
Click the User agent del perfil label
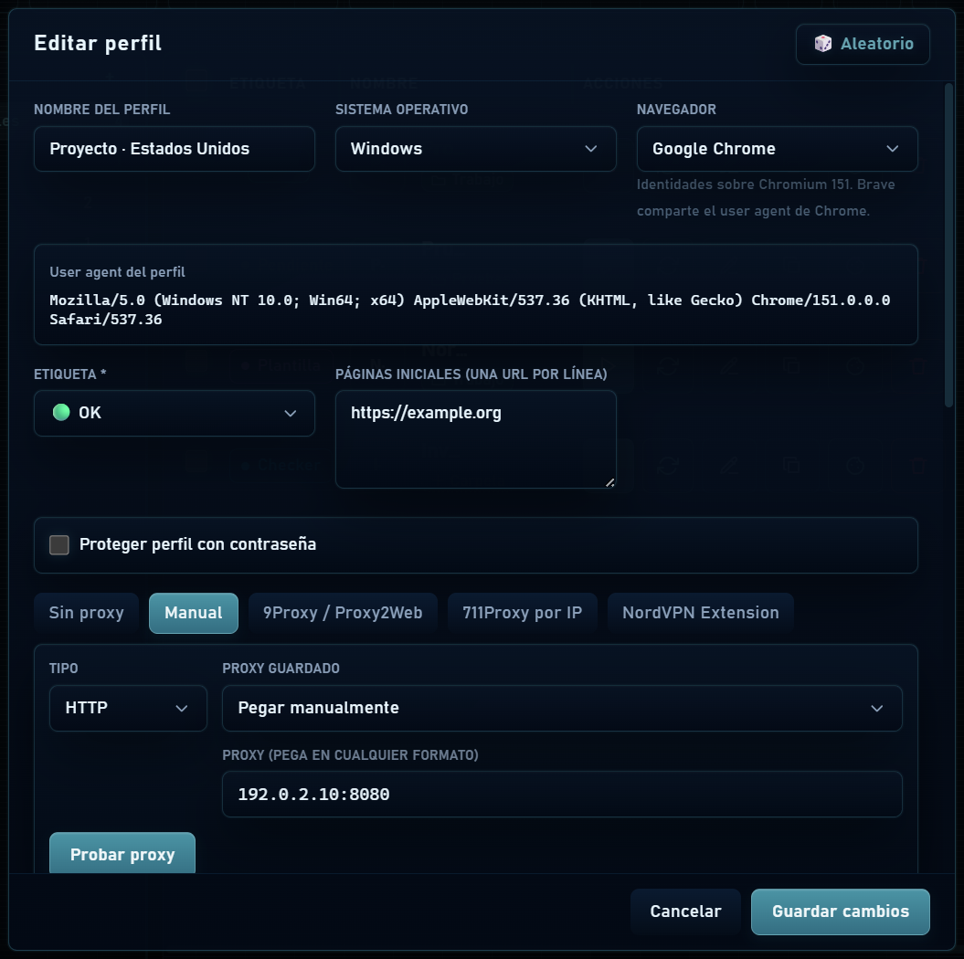click(118, 272)
